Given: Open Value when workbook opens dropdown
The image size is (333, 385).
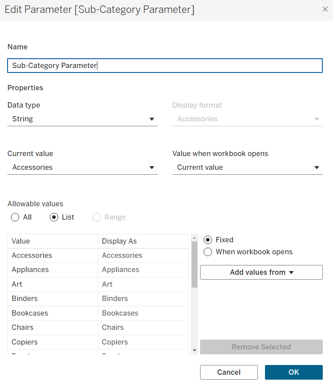Looking at the screenshot, I should coord(247,168).
